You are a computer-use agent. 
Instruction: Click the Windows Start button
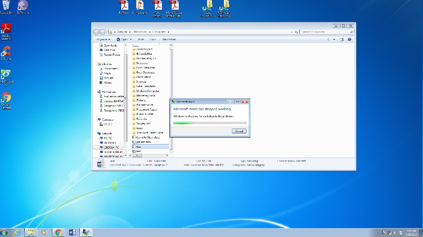(x=4, y=233)
